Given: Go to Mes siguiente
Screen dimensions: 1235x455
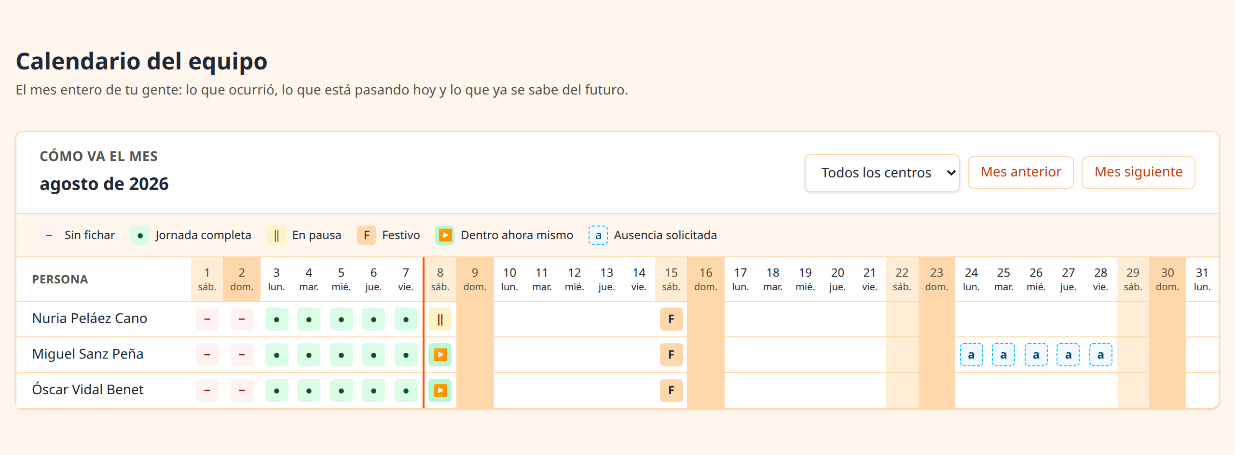Looking at the screenshot, I should coord(1139,172).
